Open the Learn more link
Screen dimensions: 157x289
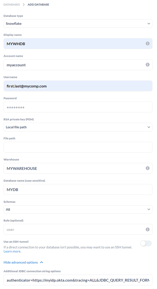tap(12, 251)
